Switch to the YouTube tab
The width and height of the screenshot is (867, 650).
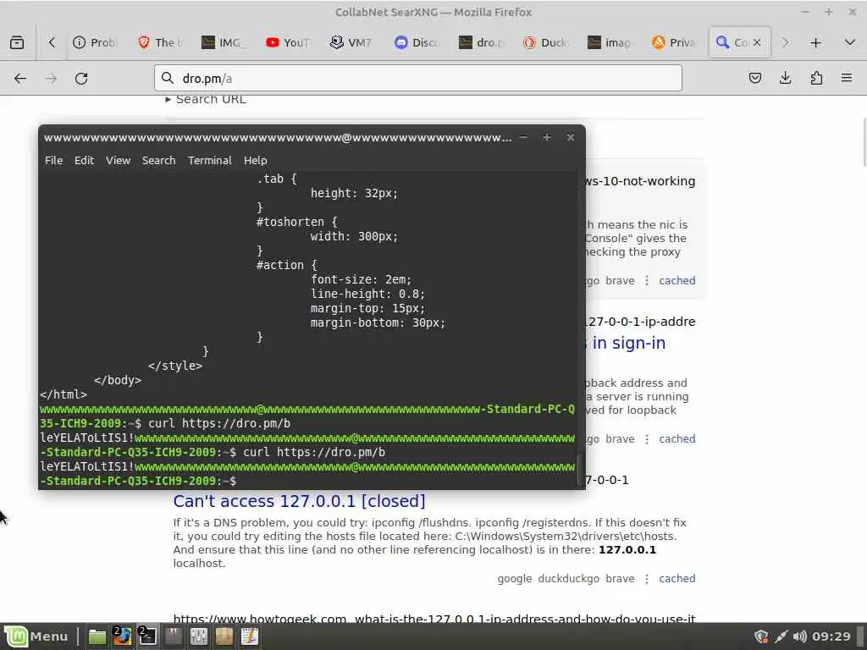pyautogui.click(x=289, y=42)
